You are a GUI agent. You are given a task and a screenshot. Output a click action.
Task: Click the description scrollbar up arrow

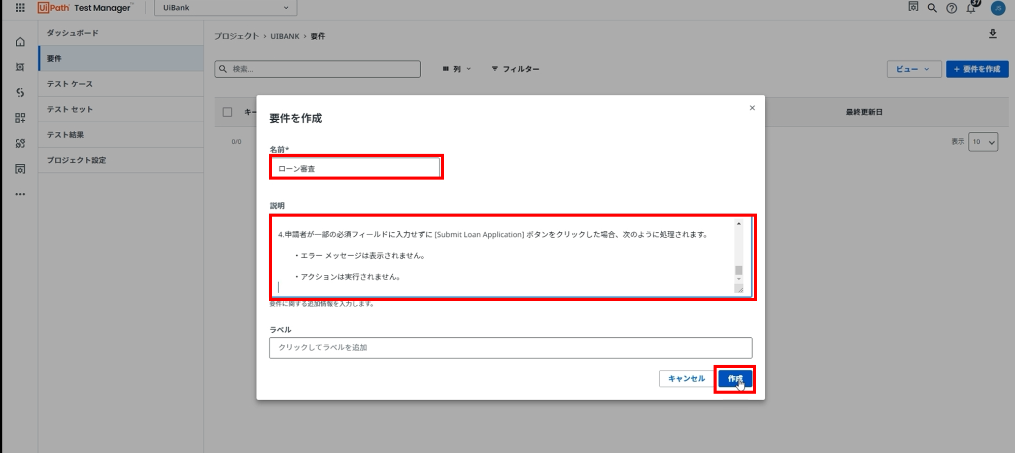739,224
